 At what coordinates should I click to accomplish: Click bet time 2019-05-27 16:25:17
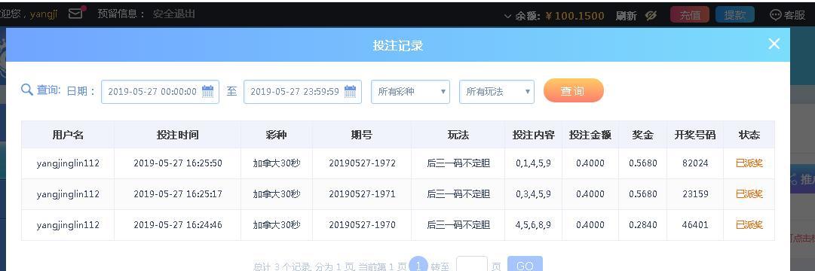(178, 194)
